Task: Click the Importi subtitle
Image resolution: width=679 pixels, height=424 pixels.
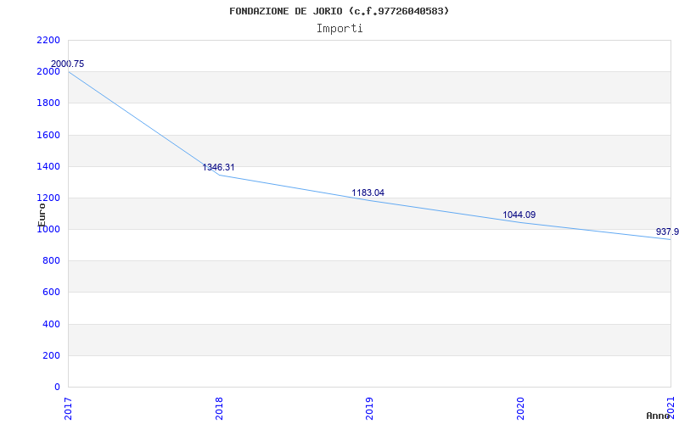Action: tap(339, 28)
